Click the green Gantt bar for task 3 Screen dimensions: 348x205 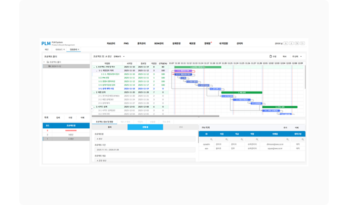[x=280, y=107]
